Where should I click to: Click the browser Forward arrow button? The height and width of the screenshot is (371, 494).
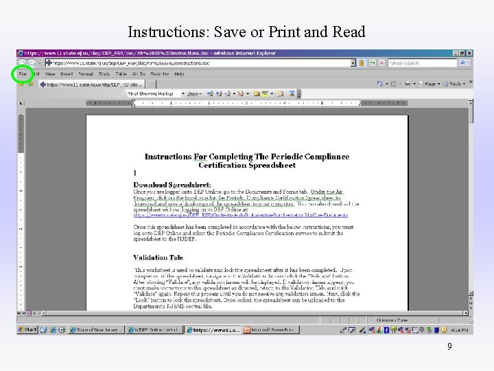point(32,63)
